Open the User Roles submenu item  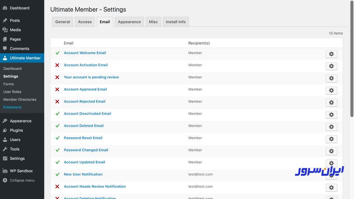[x=12, y=92]
